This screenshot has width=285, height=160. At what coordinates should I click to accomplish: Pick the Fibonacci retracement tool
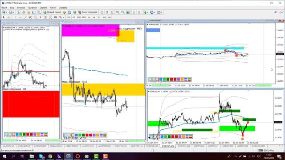35,17
